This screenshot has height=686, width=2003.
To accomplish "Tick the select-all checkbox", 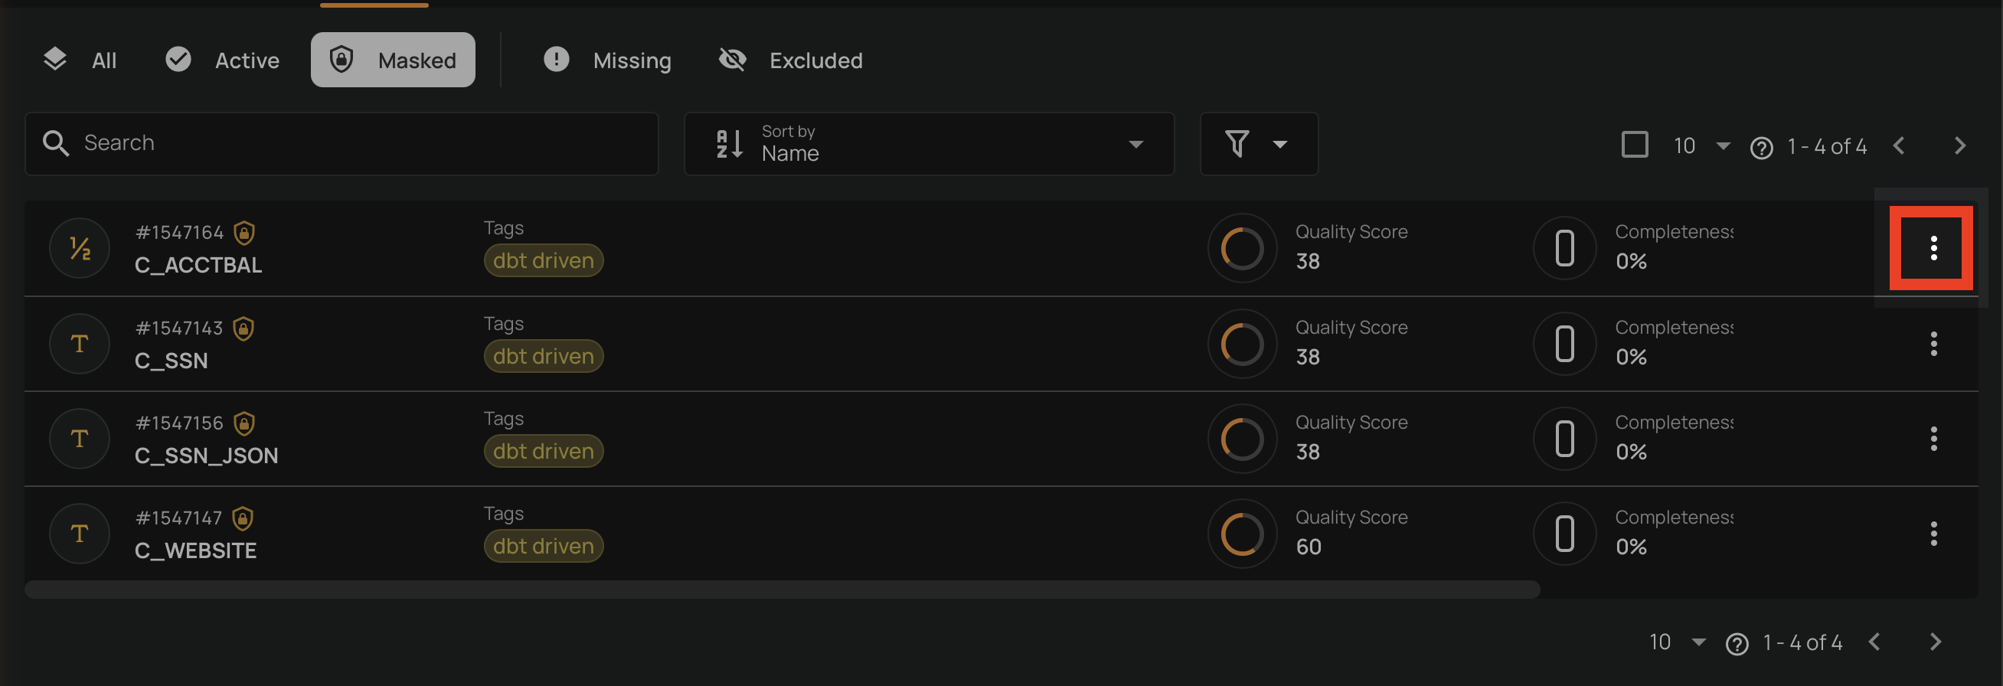I will 1635,145.
